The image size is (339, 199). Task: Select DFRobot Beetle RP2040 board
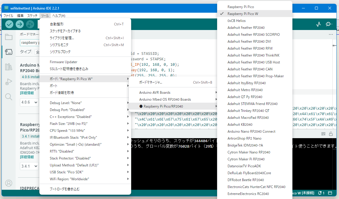(255, 180)
